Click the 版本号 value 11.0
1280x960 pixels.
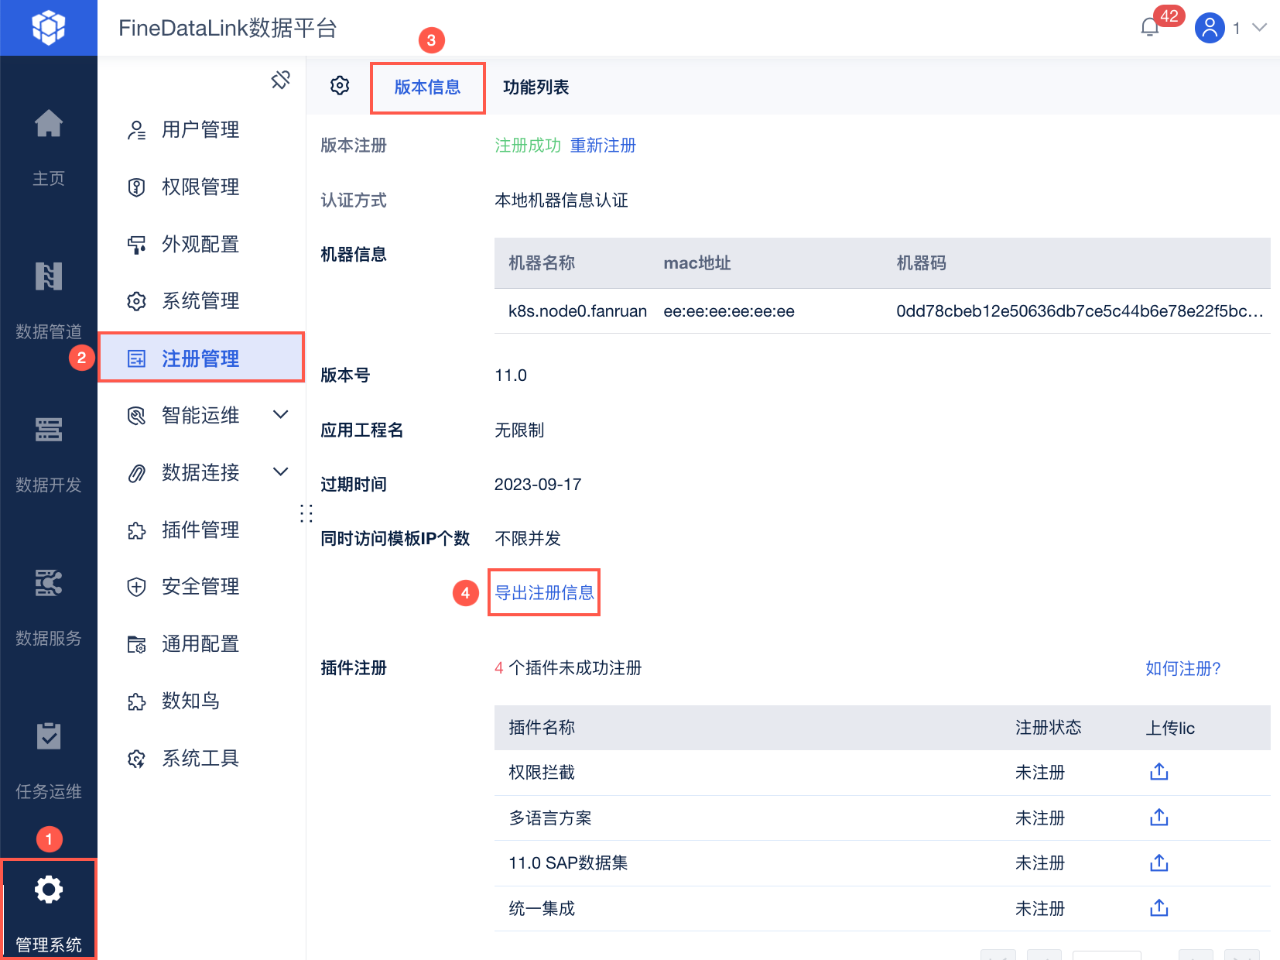tap(511, 375)
